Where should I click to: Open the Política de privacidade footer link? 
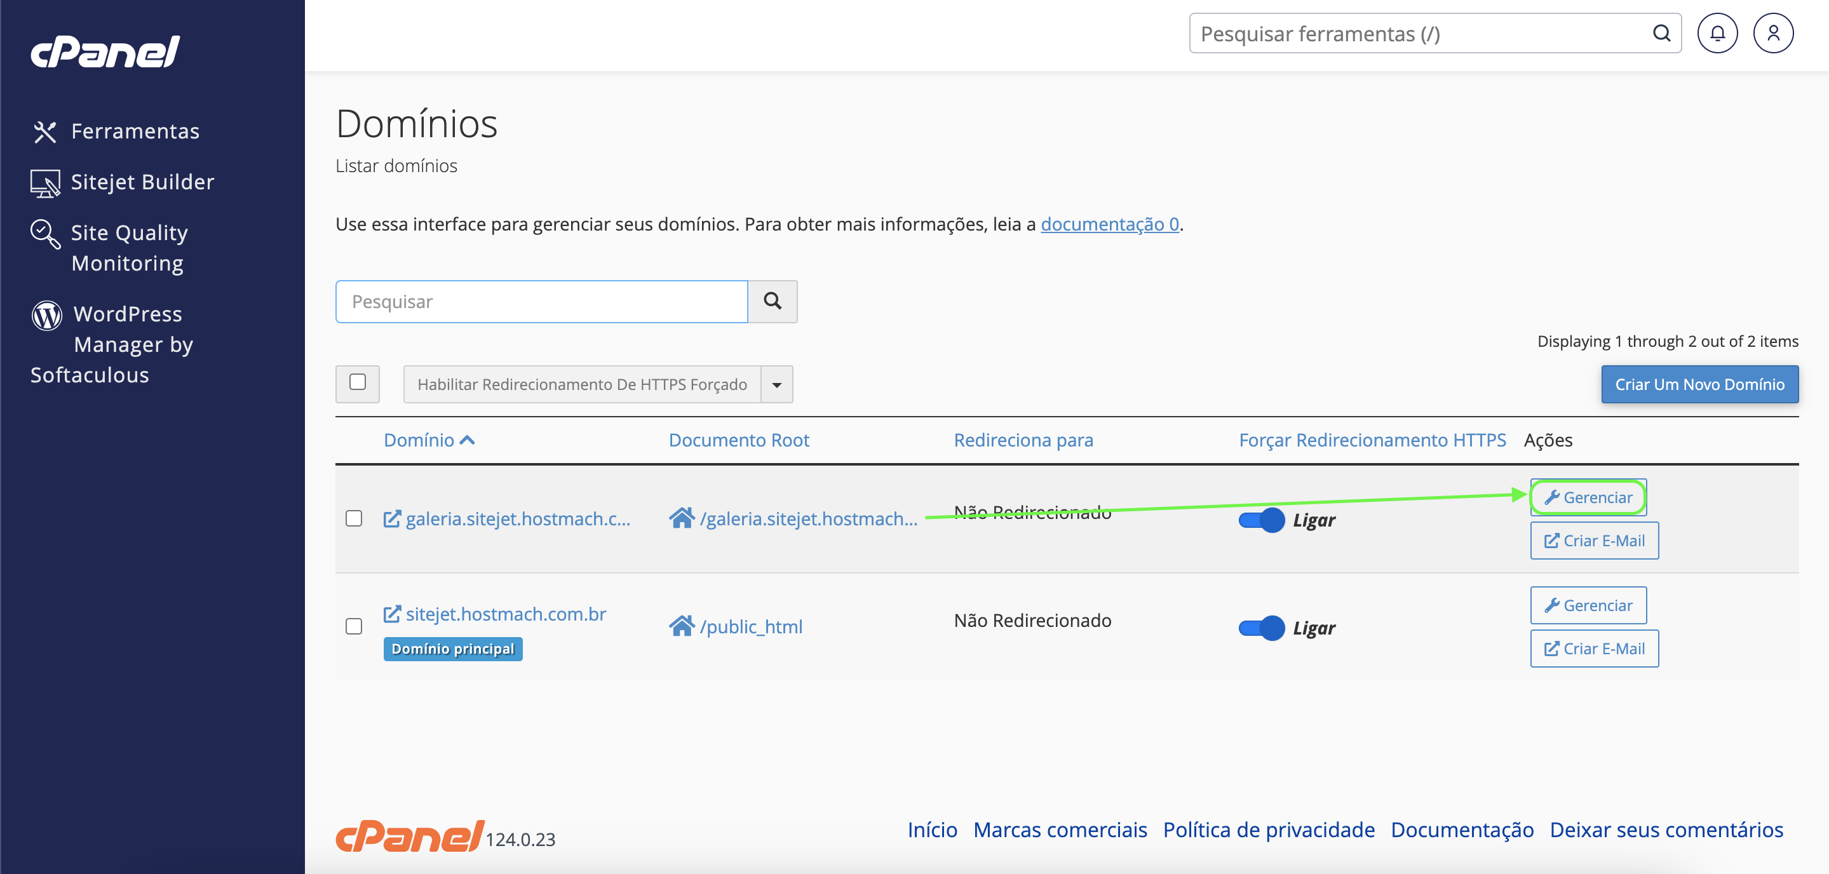point(1268,830)
